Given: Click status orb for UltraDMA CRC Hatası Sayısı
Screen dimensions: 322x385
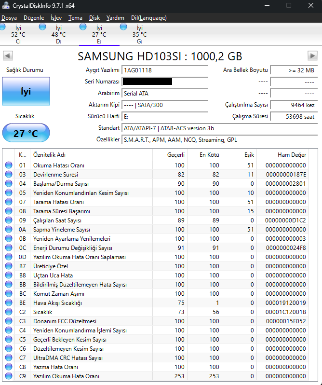Looking at the screenshot, I should pos(9,358).
